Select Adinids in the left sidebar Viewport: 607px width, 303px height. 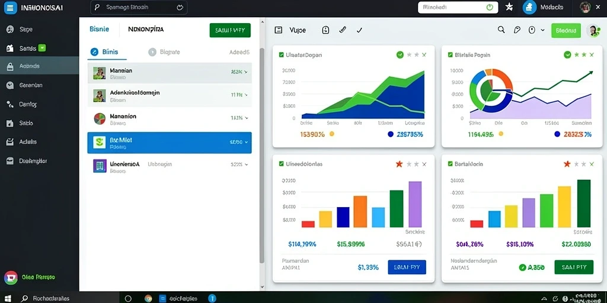[x=40, y=66]
